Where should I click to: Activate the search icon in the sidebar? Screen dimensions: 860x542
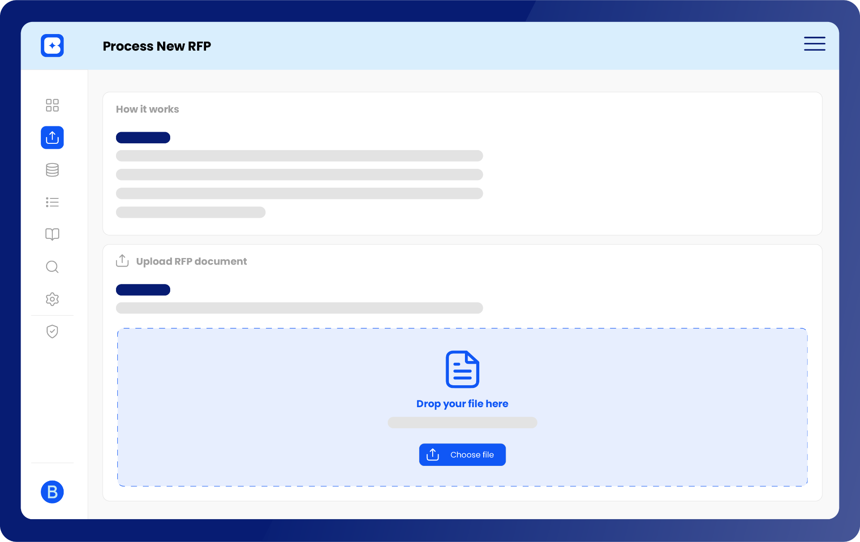52,267
